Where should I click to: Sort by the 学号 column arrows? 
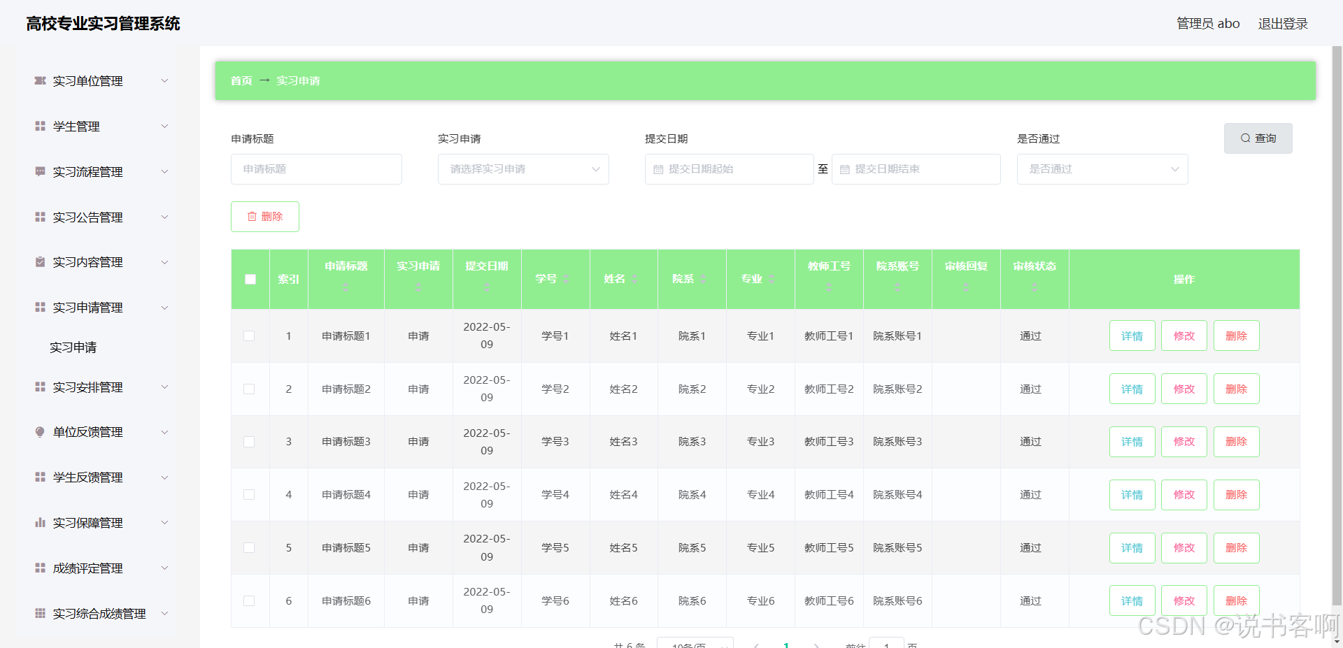565,279
